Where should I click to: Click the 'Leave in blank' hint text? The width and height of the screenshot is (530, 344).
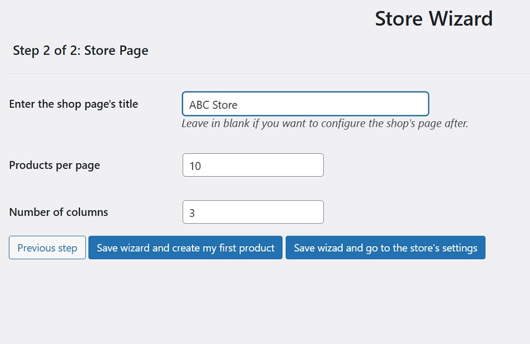(325, 124)
